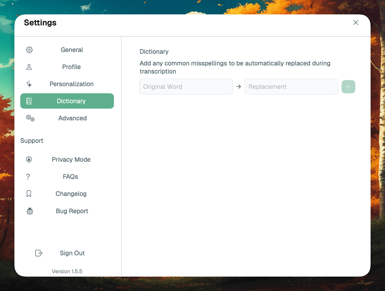The height and width of the screenshot is (291, 385).
Task: Click the Support section label
Action: click(32, 141)
